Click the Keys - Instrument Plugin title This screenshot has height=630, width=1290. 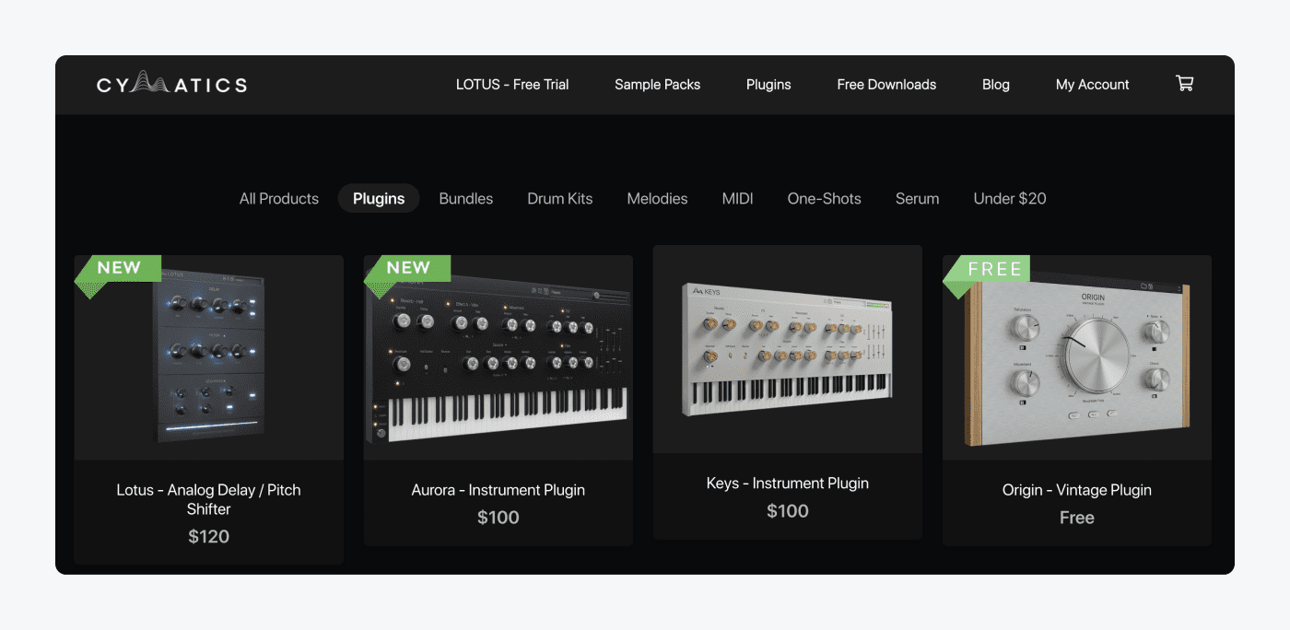[x=788, y=483]
